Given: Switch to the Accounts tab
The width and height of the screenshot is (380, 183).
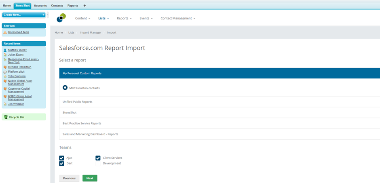Looking at the screenshot, I should coord(40,6).
